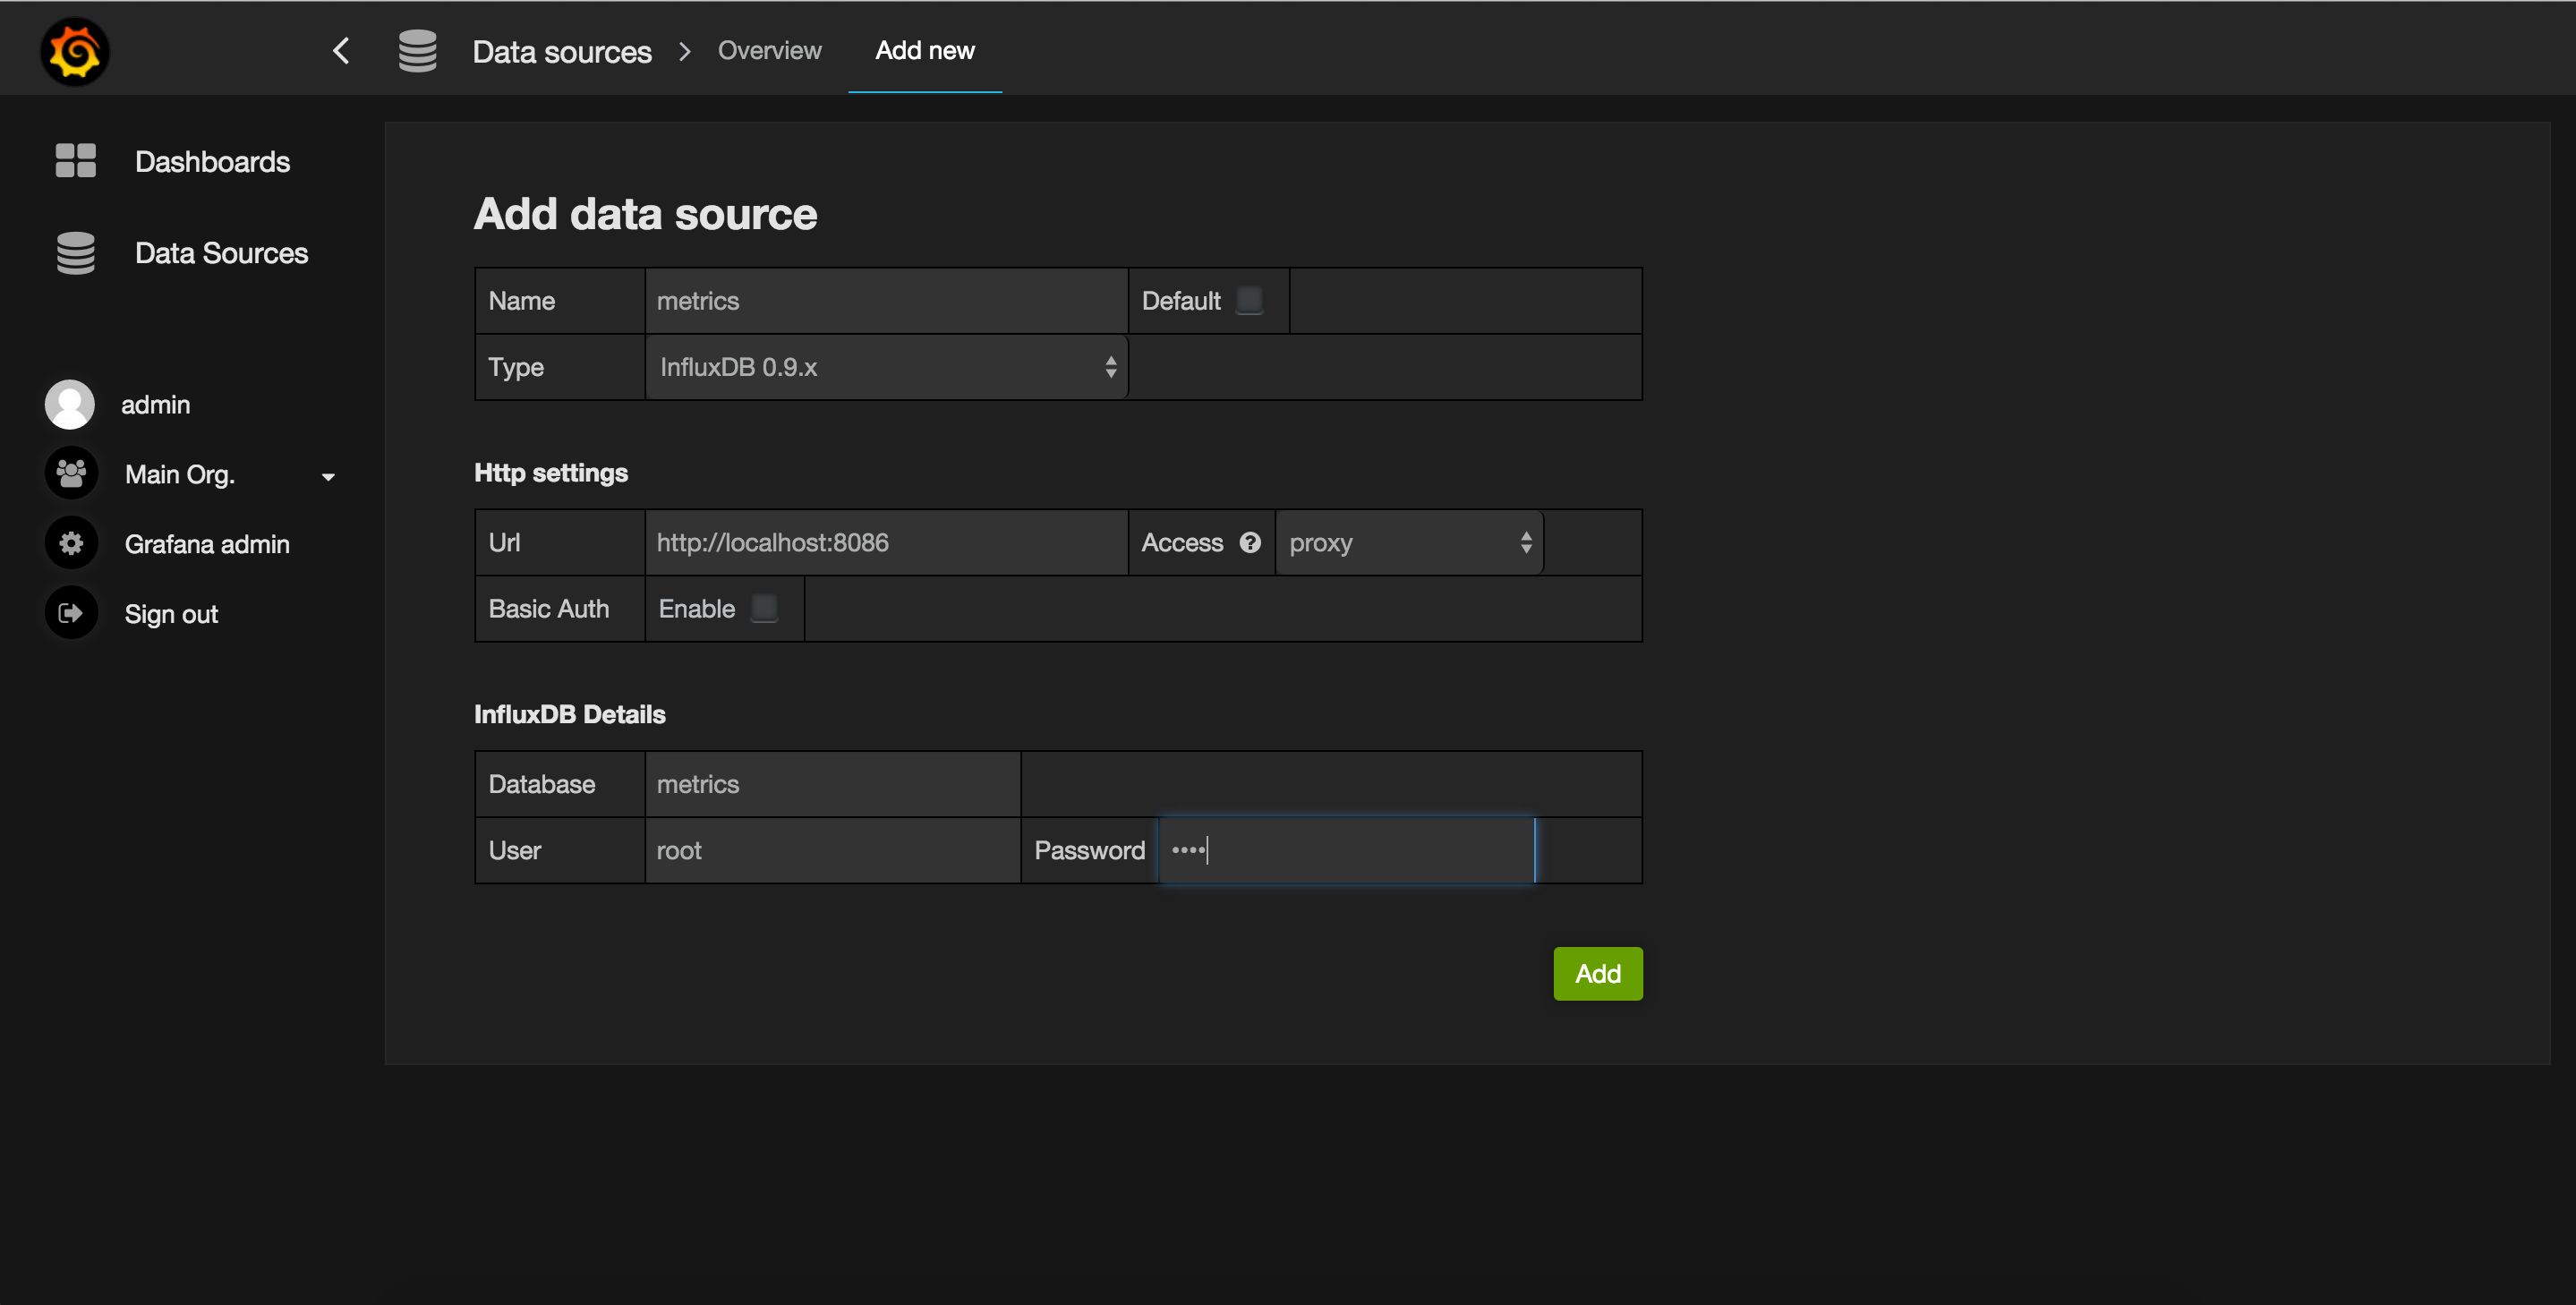Click inside the Password input field
This screenshot has width=2576, height=1305.
click(x=1346, y=850)
